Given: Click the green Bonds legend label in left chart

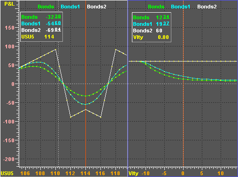Looking at the screenshot, I should (x=46, y=7).
